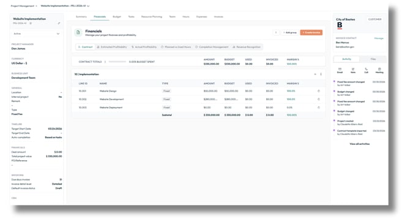
Task: Click the action icon in the Website Development row
Action: pyautogui.click(x=318, y=99)
